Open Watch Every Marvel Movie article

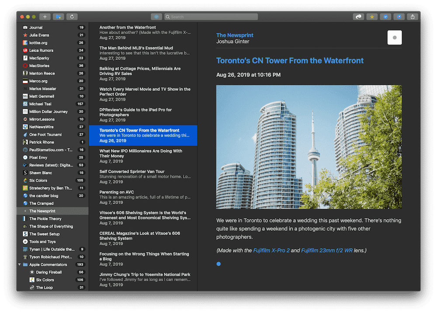(x=143, y=94)
